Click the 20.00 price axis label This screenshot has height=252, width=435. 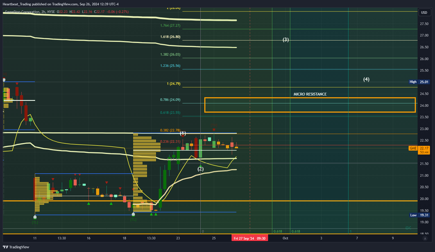(x=424, y=199)
